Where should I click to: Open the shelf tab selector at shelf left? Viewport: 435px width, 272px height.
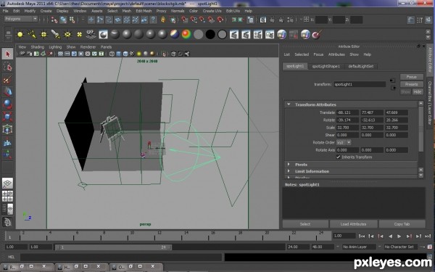8,34
